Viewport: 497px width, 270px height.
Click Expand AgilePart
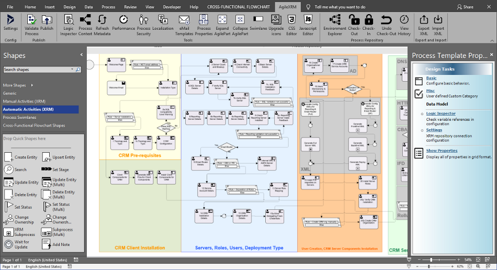pyautogui.click(x=222, y=25)
